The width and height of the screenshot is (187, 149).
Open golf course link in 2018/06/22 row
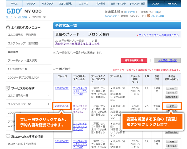coord(80,91)
